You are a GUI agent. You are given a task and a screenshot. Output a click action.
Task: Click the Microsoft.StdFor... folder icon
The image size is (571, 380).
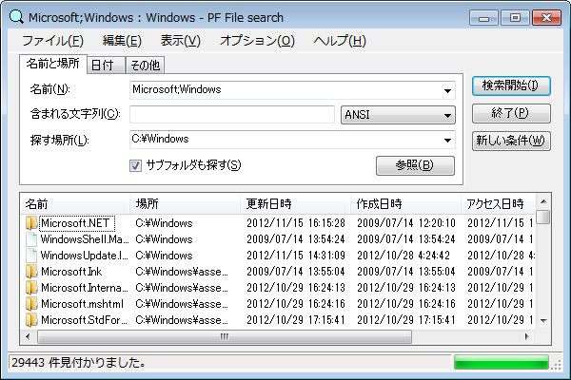coord(31,320)
